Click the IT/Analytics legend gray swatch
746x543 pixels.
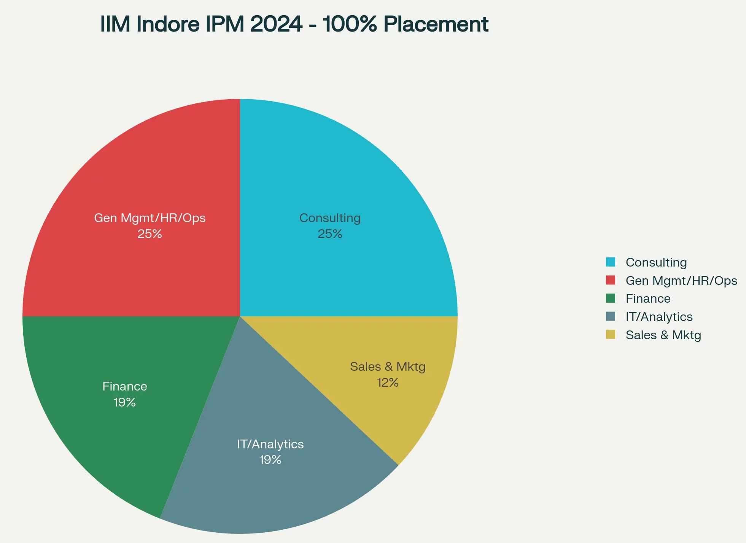[611, 316]
